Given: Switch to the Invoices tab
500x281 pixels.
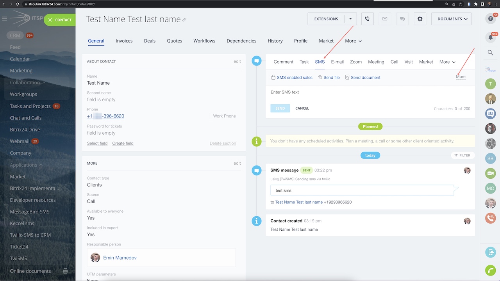Looking at the screenshot, I should [x=124, y=41].
